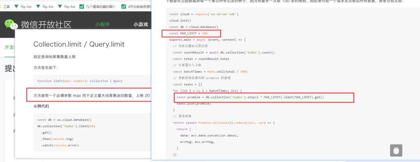This screenshot has width=420, height=162.
Task: Click the cloud.init() line
Action: pyautogui.click(x=180, y=20)
